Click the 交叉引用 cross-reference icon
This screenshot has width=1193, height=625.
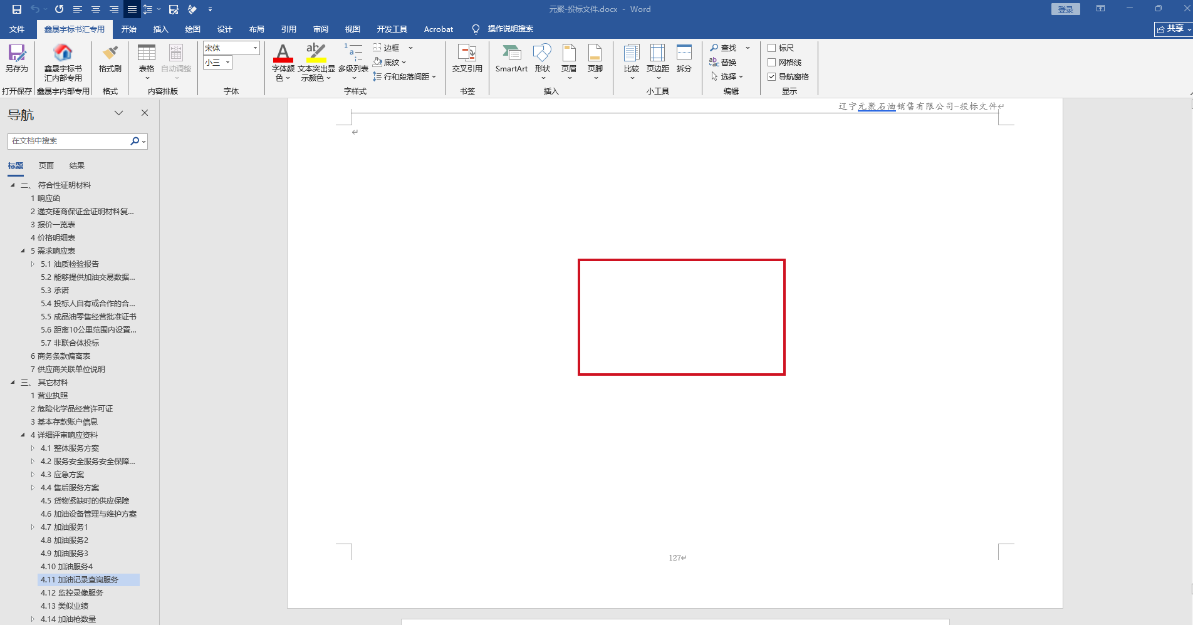[467, 59]
